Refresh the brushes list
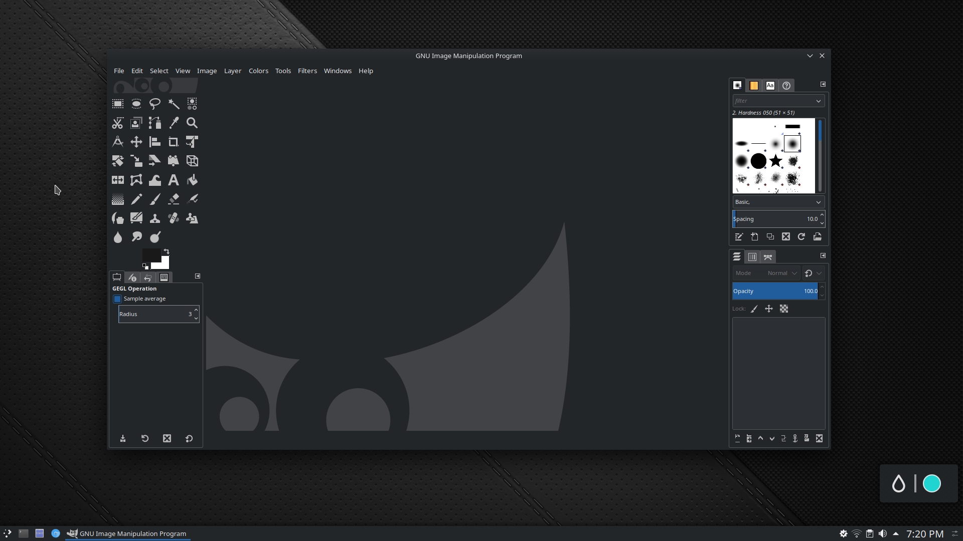The height and width of the screenshot is (541, 963). tap(801, 237)
